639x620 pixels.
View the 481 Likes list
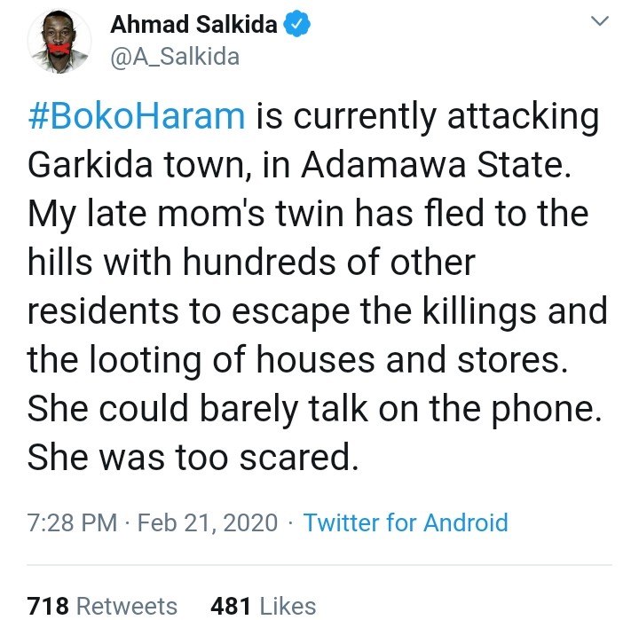coord(263,606)
